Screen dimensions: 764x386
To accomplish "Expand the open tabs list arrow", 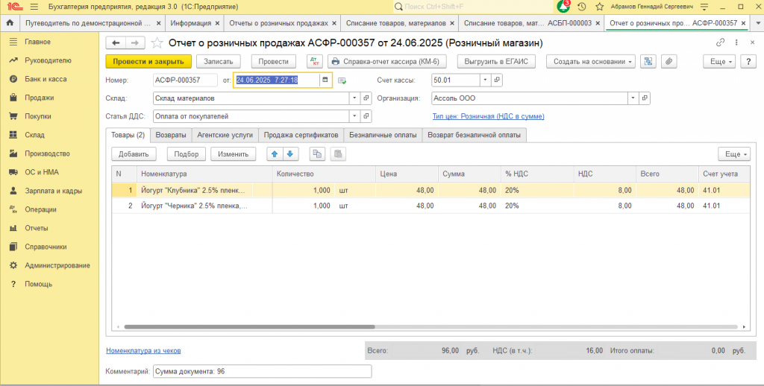I will tap(757, 23).
